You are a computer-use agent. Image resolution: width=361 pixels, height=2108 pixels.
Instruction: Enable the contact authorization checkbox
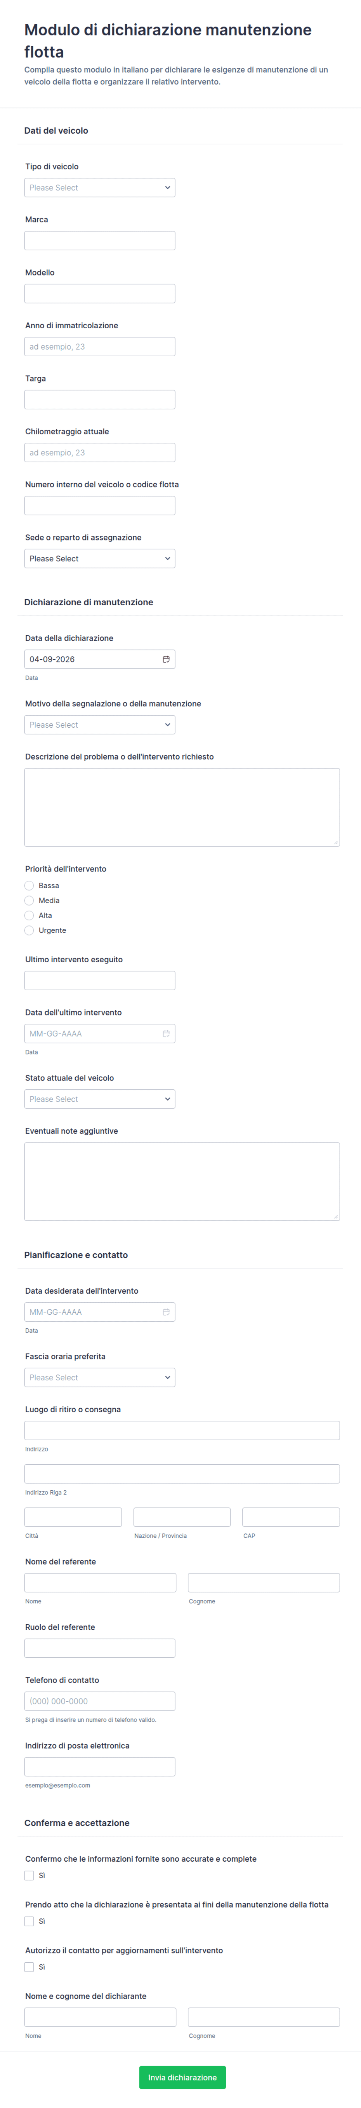[x=30, y=1967]
